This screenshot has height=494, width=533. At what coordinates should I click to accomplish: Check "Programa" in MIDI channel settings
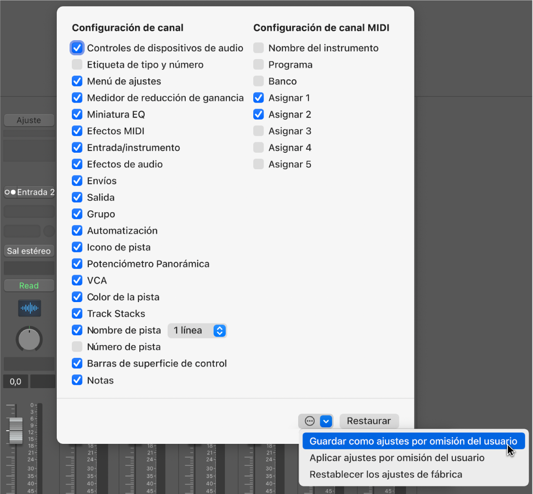coord(258,64)
